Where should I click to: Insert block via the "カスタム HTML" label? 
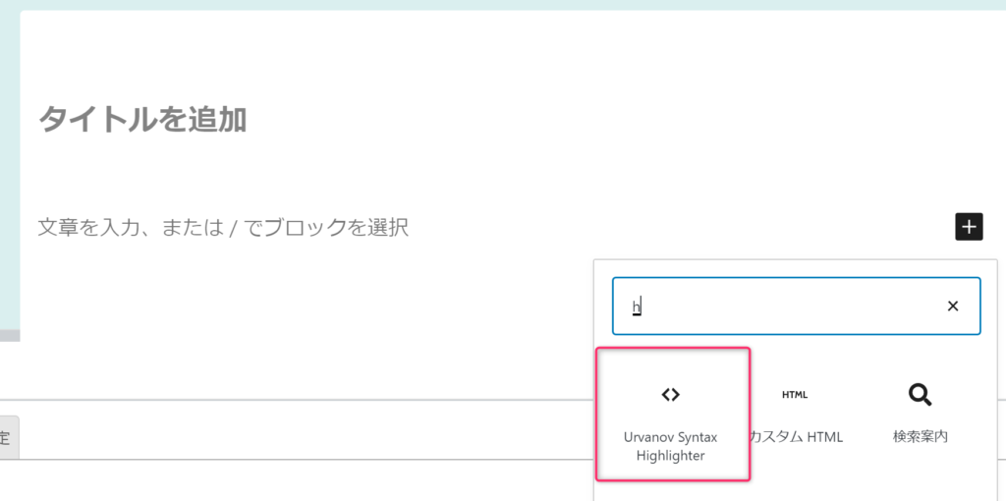(x=796, y=437)
